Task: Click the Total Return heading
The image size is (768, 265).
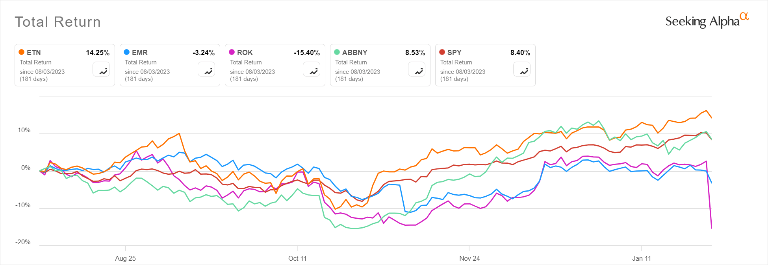Action: click(58, 22)
